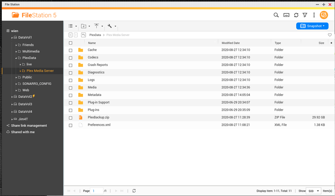The image size is (335, 196).
Task: Open the Plug-ins folder name
Action: click(93, 110)
